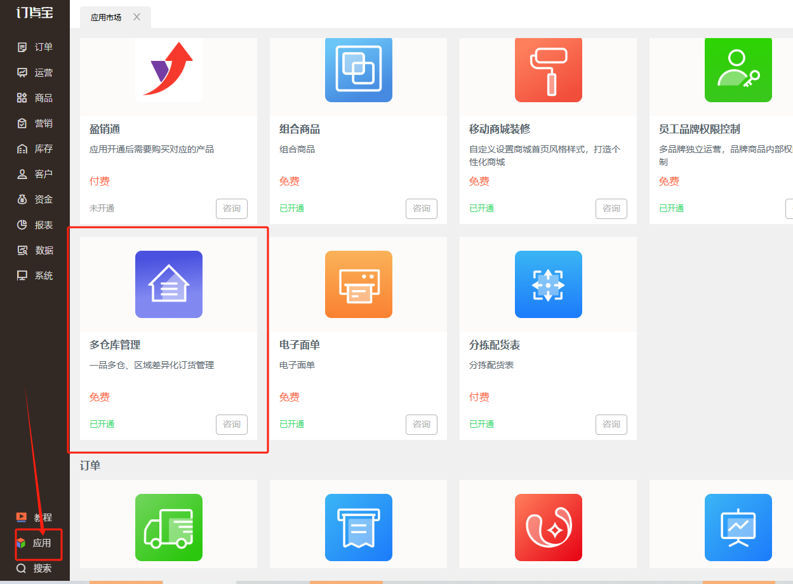Click the 多仓库管理 card title
793x584 pixels.
115,345
